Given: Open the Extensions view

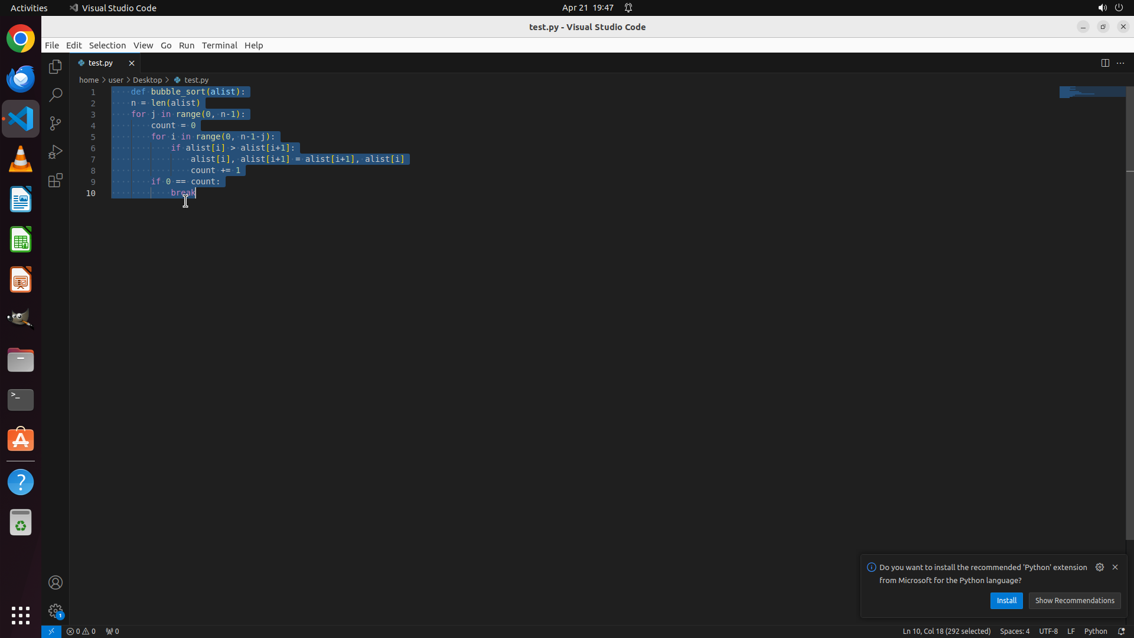Looking at the screenshot, I should pos(56,180).
